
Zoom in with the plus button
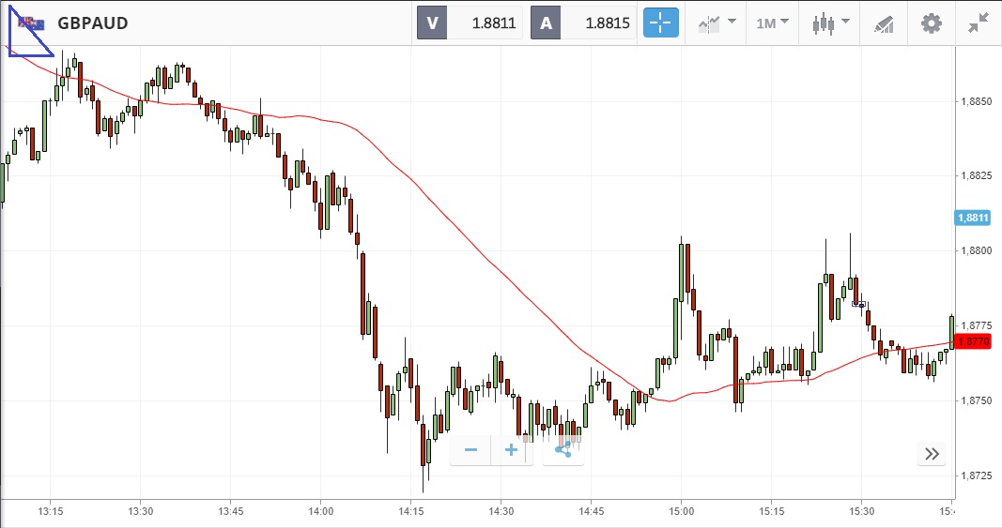511,450
